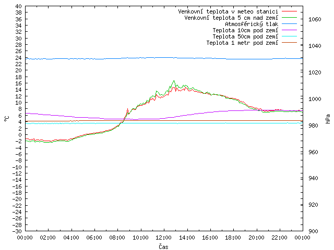Click the left y-axis unit label '°C'
Screen dimensions: 334x250
7,119
